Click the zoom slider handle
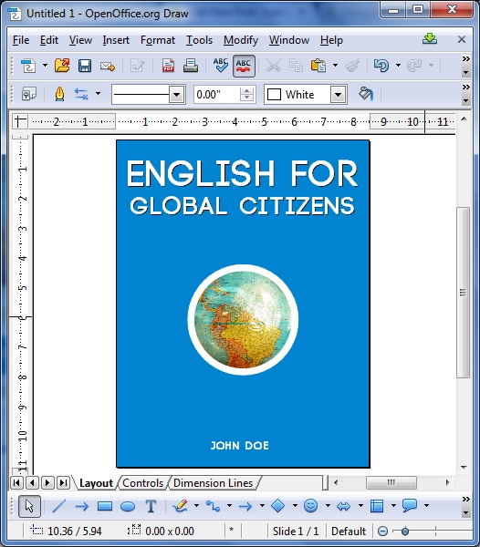 [405, 532]
